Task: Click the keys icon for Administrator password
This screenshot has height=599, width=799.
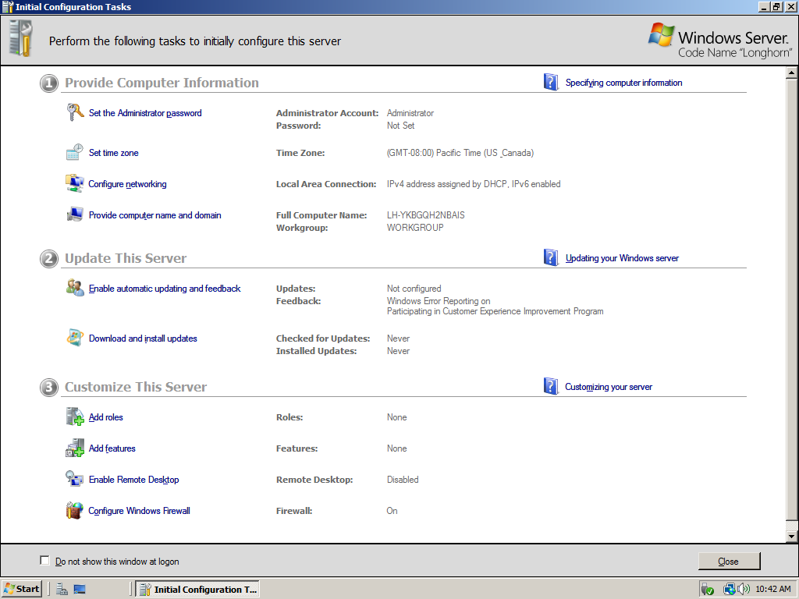Action: click(74, 113)
